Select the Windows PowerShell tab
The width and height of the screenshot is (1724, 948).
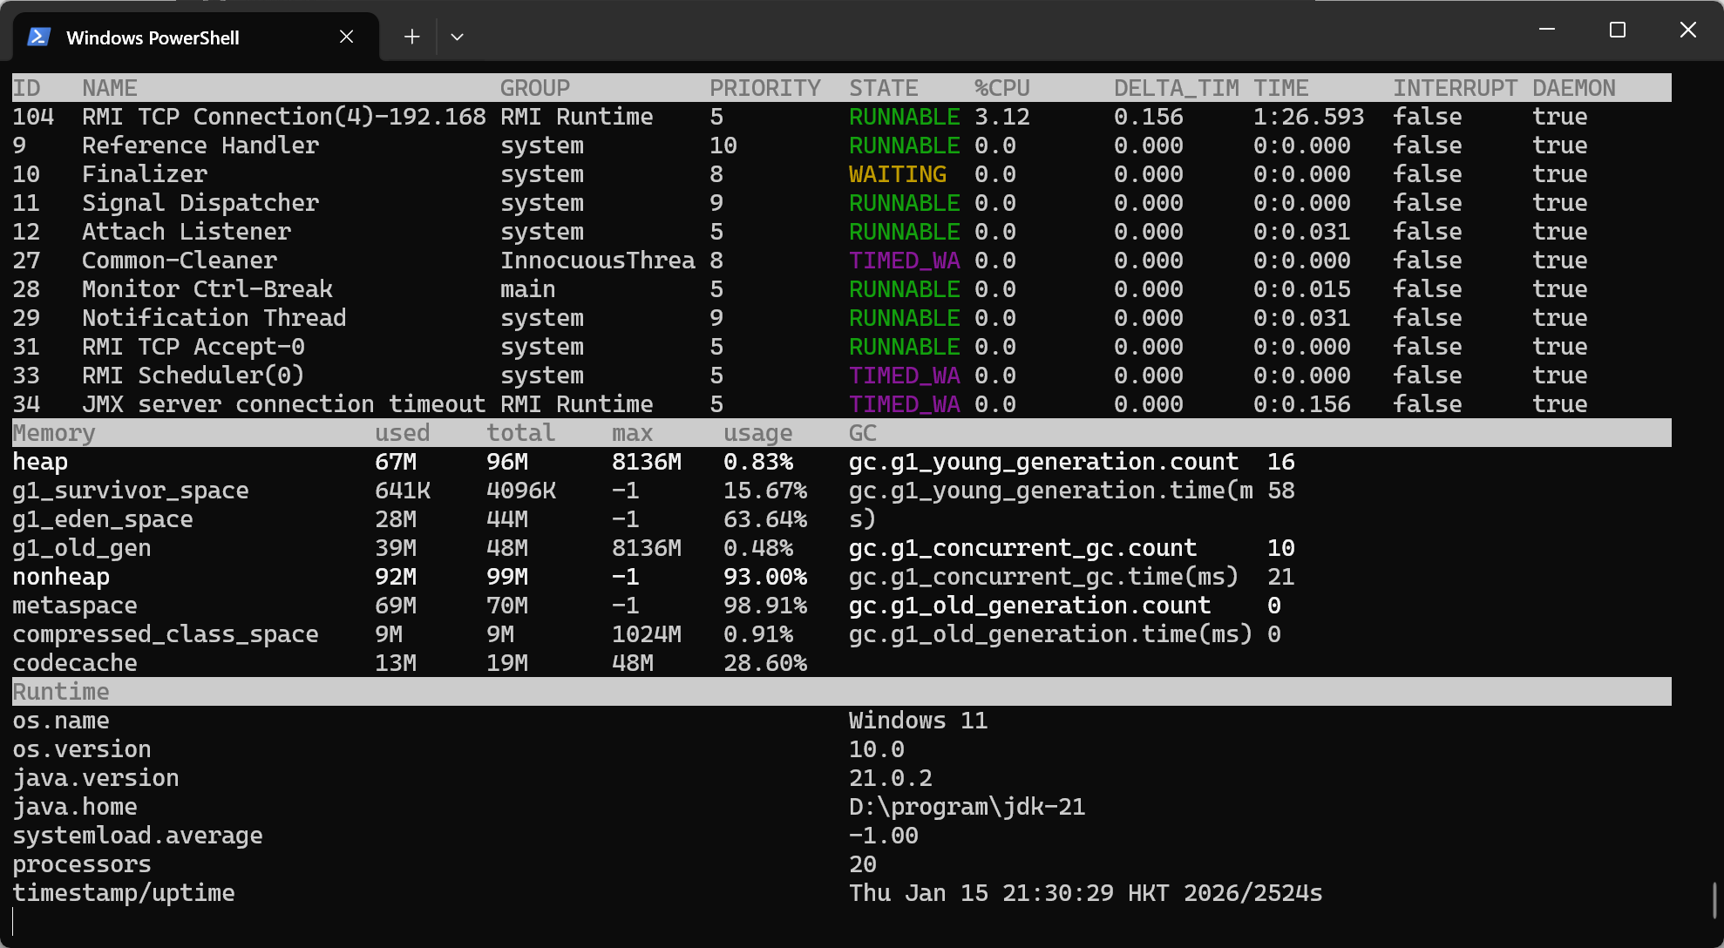[153, 37]
